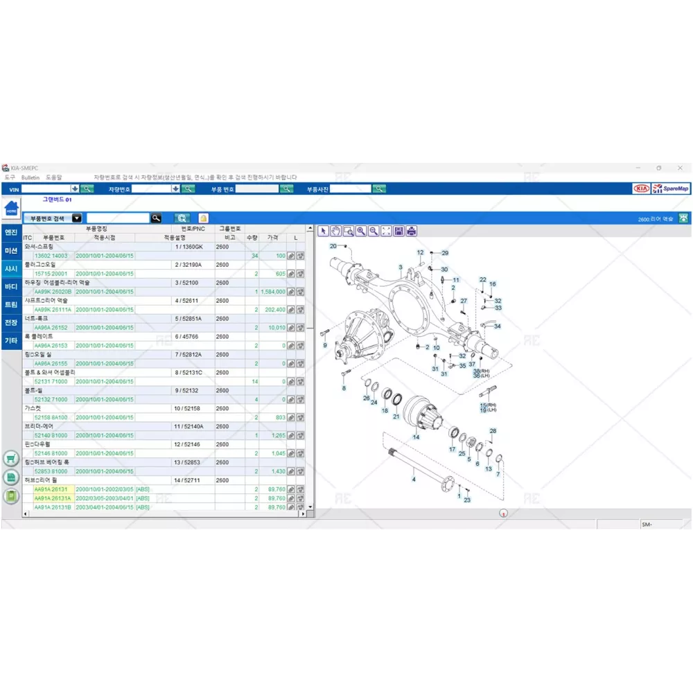The height and width of the screenshot is (693, 693).
Task: Select part number 13602 14003 row
Action: point(51,256)
